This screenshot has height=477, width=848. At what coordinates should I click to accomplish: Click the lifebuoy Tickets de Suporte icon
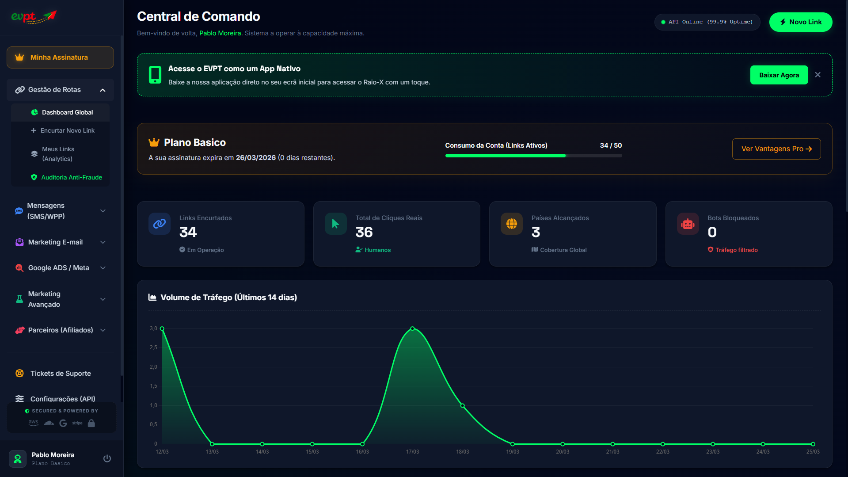coord(19,373)
